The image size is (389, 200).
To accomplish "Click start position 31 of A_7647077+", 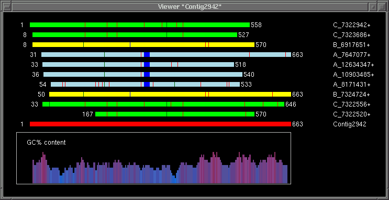I will (x=33, y=55).
